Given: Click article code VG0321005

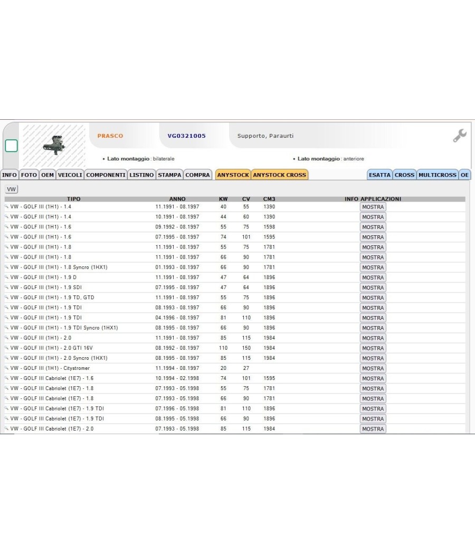Looking at the screenshot, I should pos(187,136).
